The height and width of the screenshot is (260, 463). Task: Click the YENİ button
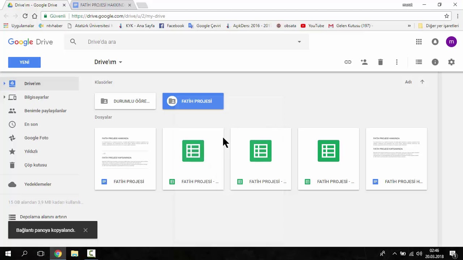24,62
